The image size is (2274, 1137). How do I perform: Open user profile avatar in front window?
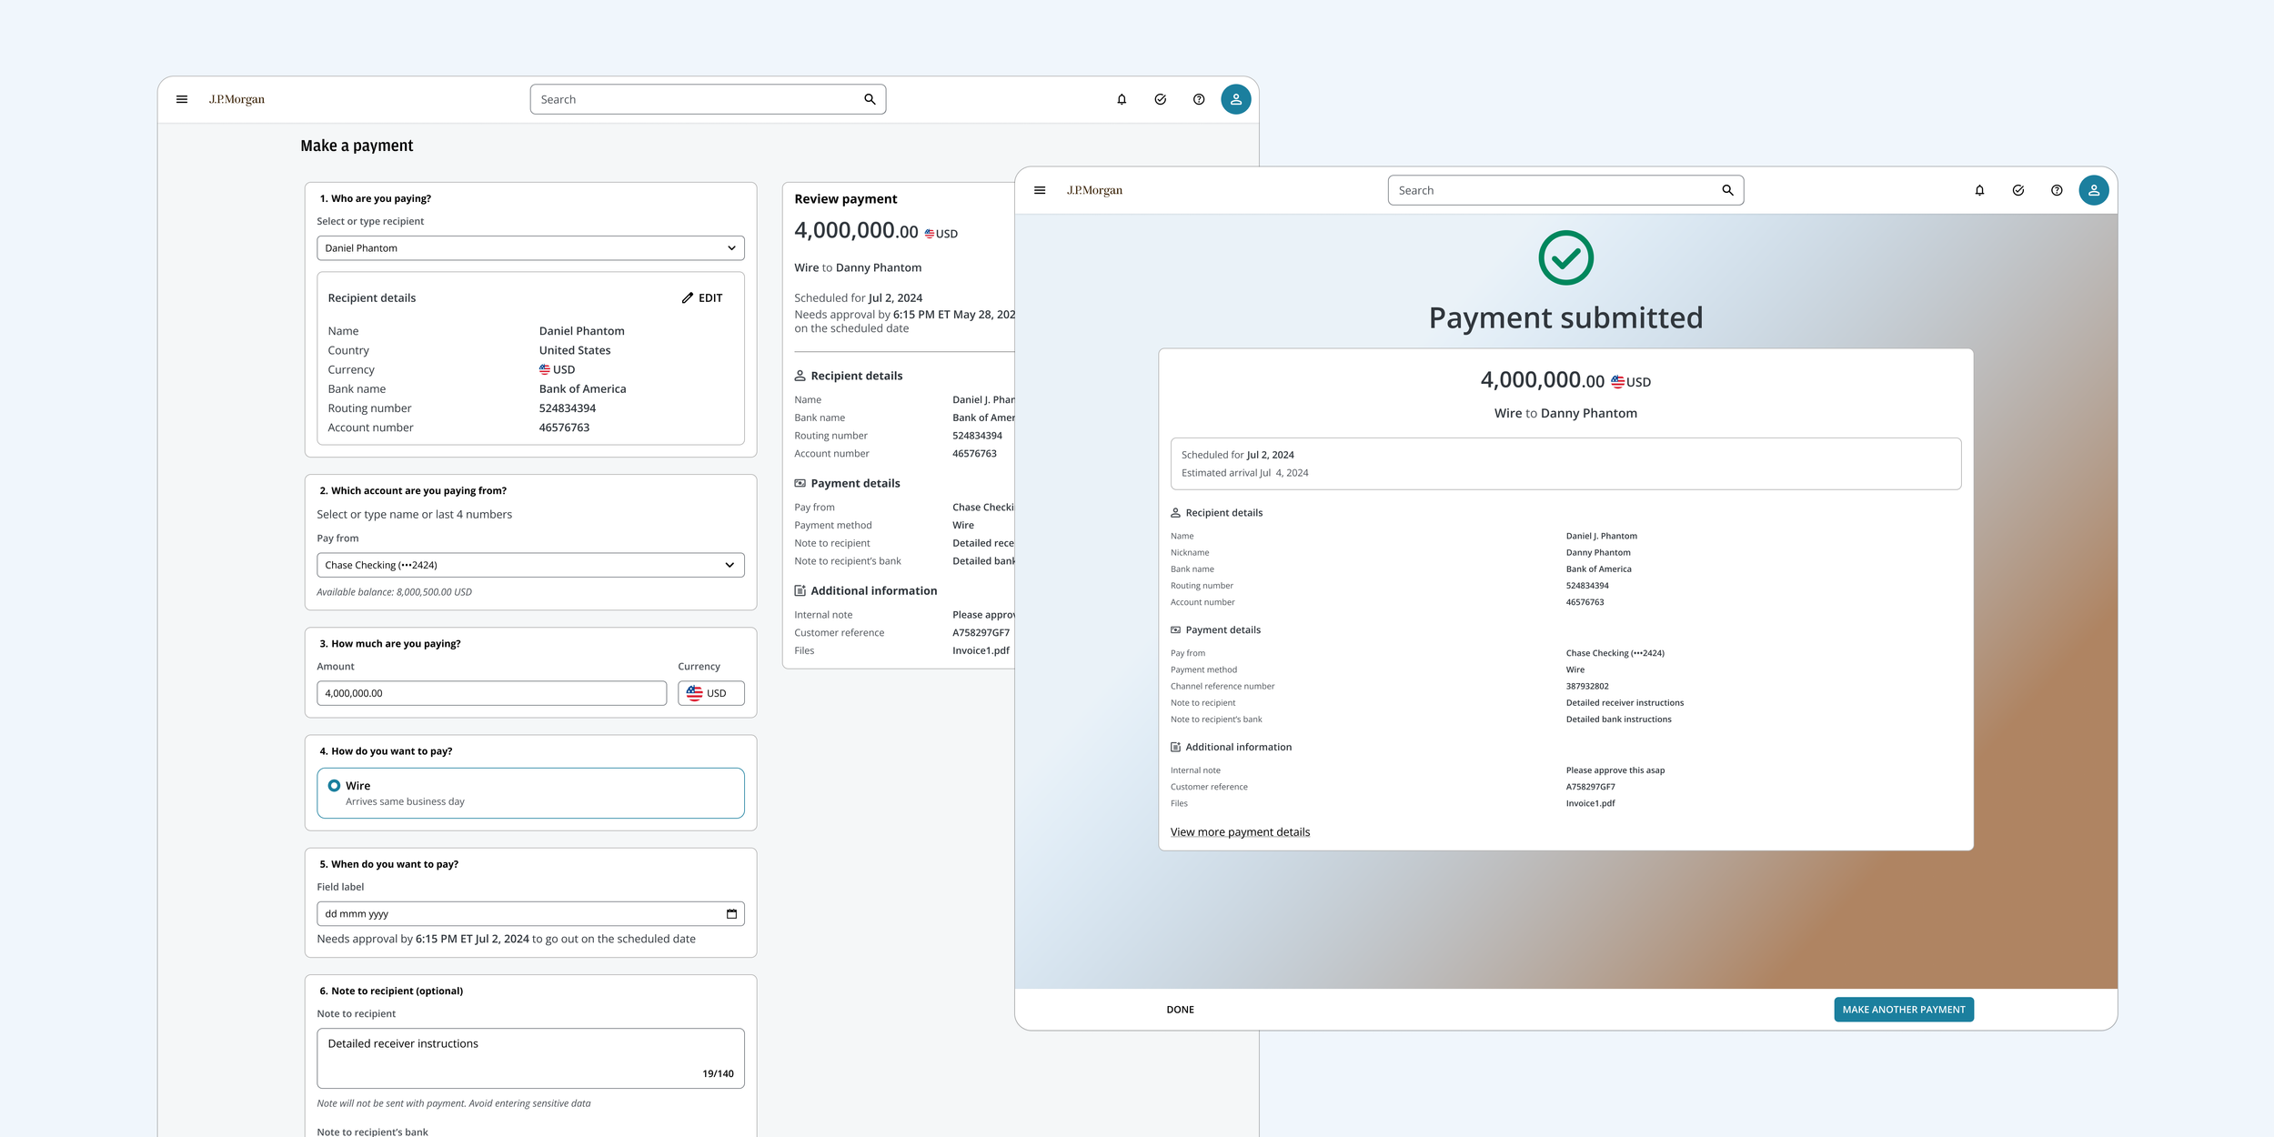(x=2093, y=190)
